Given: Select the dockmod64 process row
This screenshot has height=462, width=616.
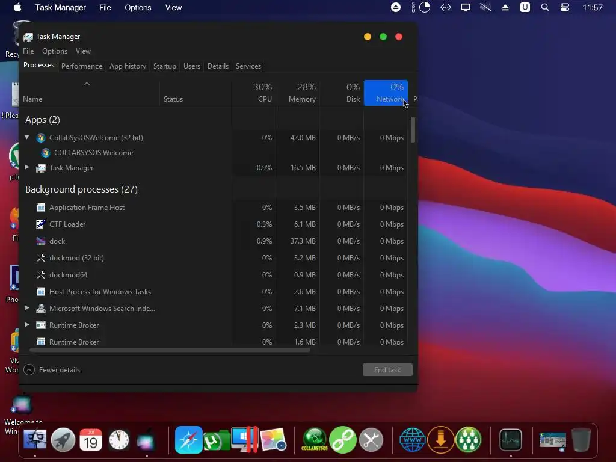Looking at the screenshot, I should 214,274.
